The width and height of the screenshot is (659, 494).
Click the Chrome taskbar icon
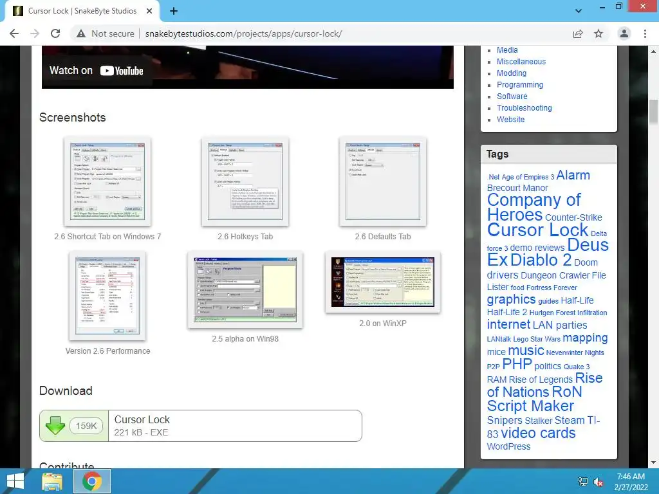click(x=92, y=481)
